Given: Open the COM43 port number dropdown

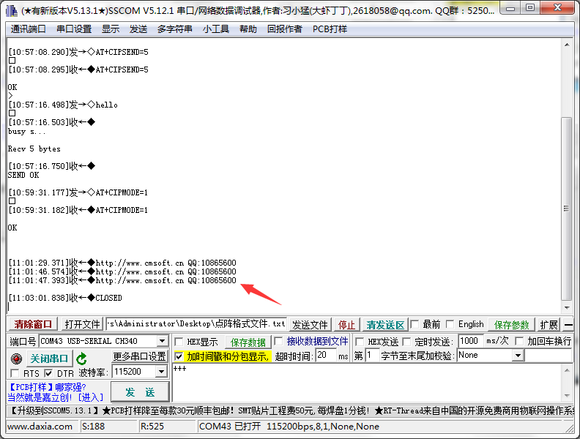Looking at the screenshot, I should tap(162, 341).
